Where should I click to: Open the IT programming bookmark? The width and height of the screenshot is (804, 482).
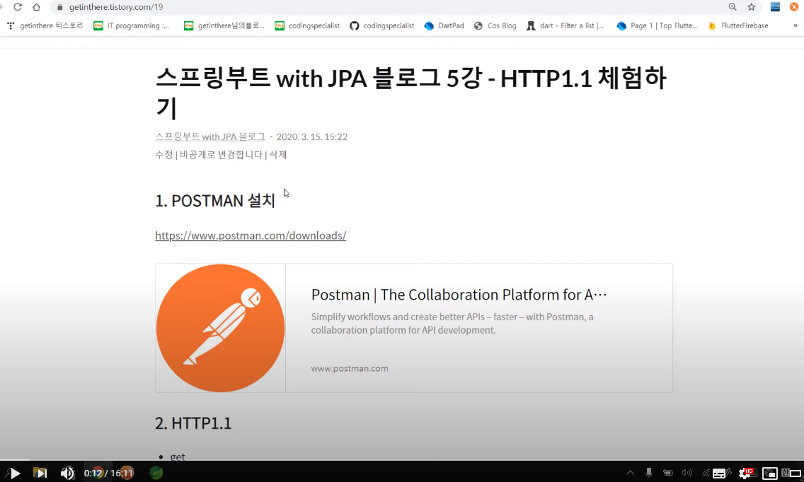(131, 25)
